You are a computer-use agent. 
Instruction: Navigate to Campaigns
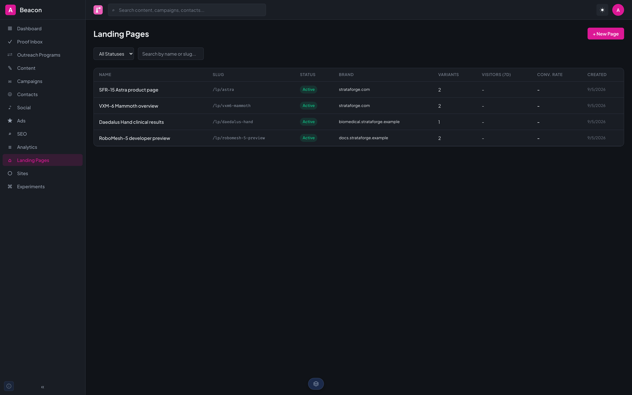click(43, 81)
